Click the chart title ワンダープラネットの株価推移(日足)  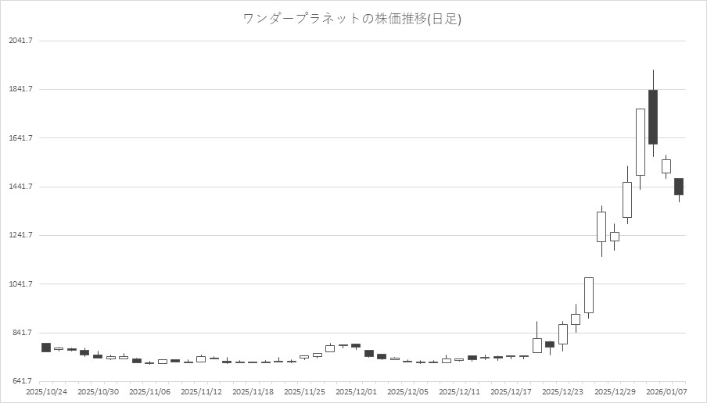[353, 19]
